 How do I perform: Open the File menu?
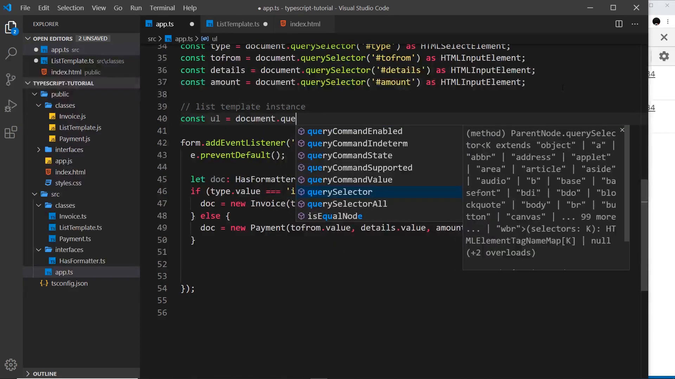pos(25,8)
